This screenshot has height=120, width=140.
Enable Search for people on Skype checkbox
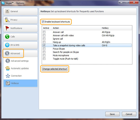(44, 52)
